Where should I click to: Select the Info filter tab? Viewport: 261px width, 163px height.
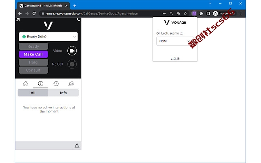[64, 93]
